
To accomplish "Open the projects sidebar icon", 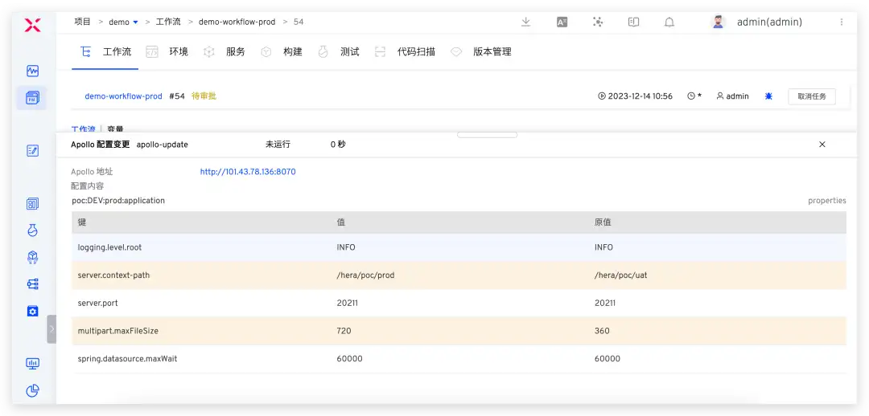I will coord(33,98).
